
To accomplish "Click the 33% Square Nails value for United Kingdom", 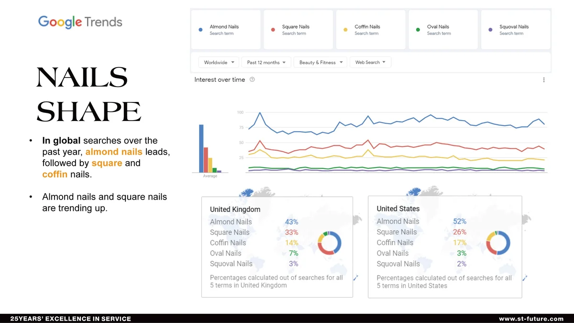I will tap(291, 232).
